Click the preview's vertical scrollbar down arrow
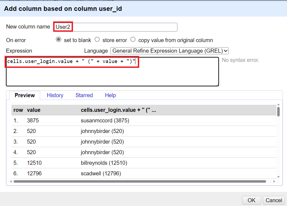 tap(279, 177)
